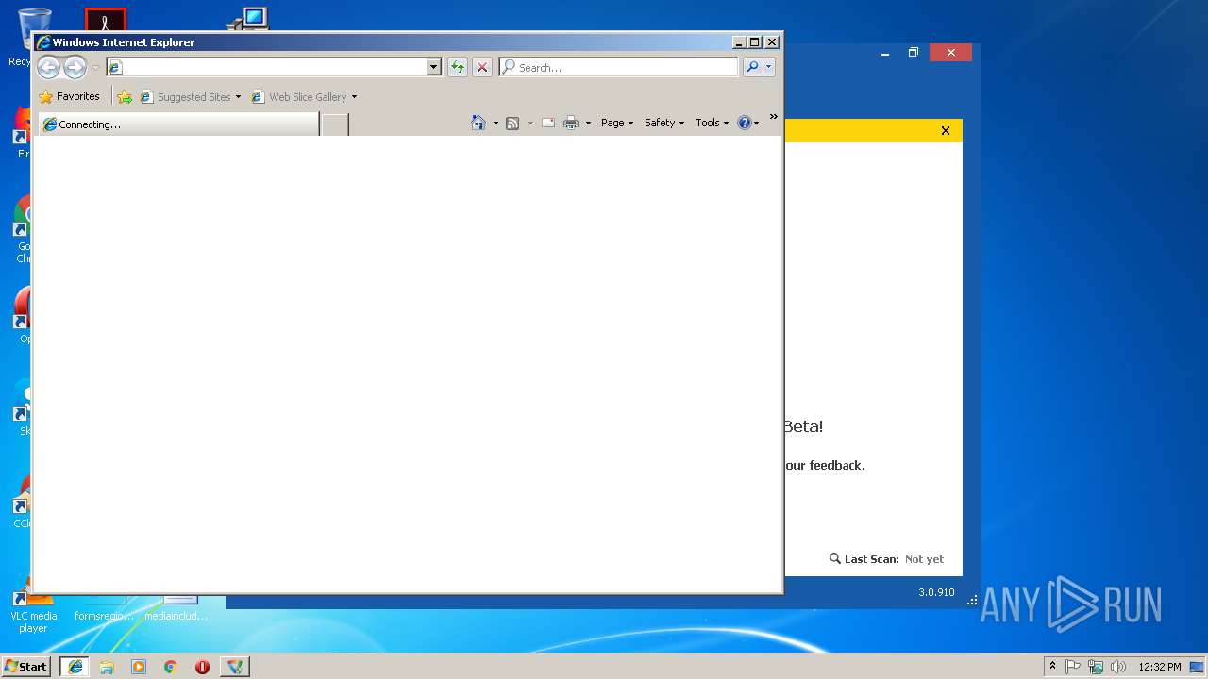1208x679 pixels.
Task: Expand the Home button dropdown arrow
Action: point(495,123)
